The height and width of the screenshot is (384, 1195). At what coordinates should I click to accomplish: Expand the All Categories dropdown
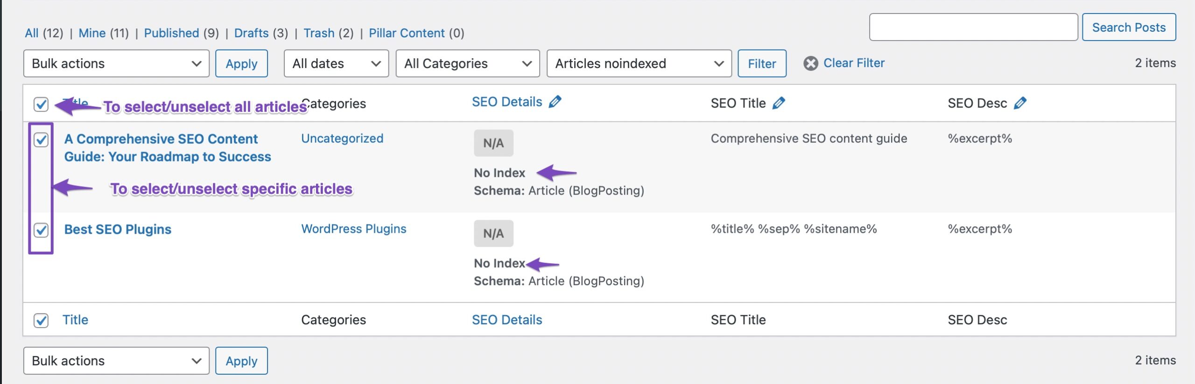click(x=468, y=63)
